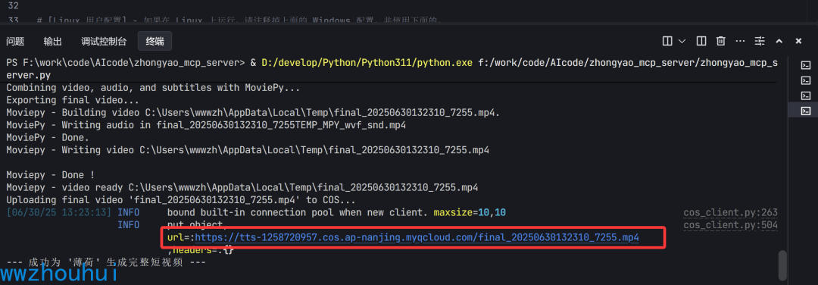This screenshot has height=285, width=818.
Task: Open terminal settings sliders icon
Action: [x=760, y=41]
